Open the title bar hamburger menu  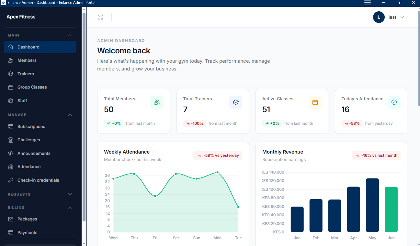[x=368, y=3]
